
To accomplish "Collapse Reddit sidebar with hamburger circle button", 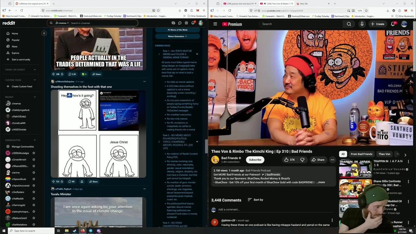I will [44, 33].
